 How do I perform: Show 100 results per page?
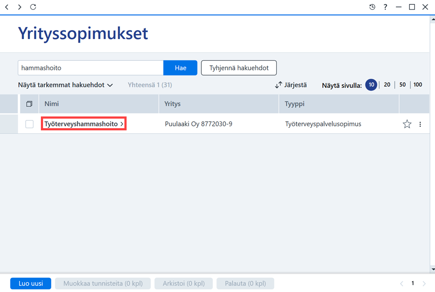(418, 85)
